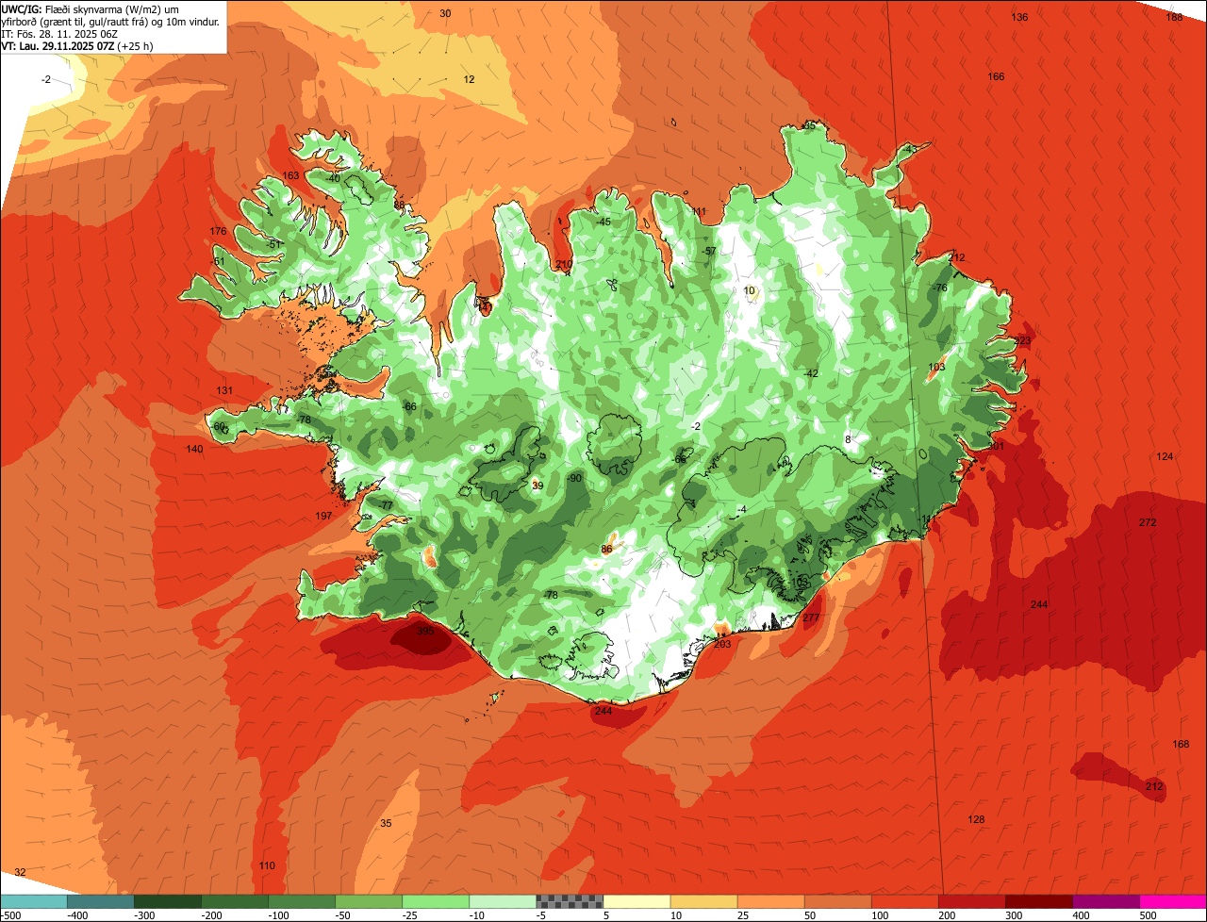1207x922 pixels.
Task: Click the dark maroon swatch between 300 and 400
Action: (1038, 901)
